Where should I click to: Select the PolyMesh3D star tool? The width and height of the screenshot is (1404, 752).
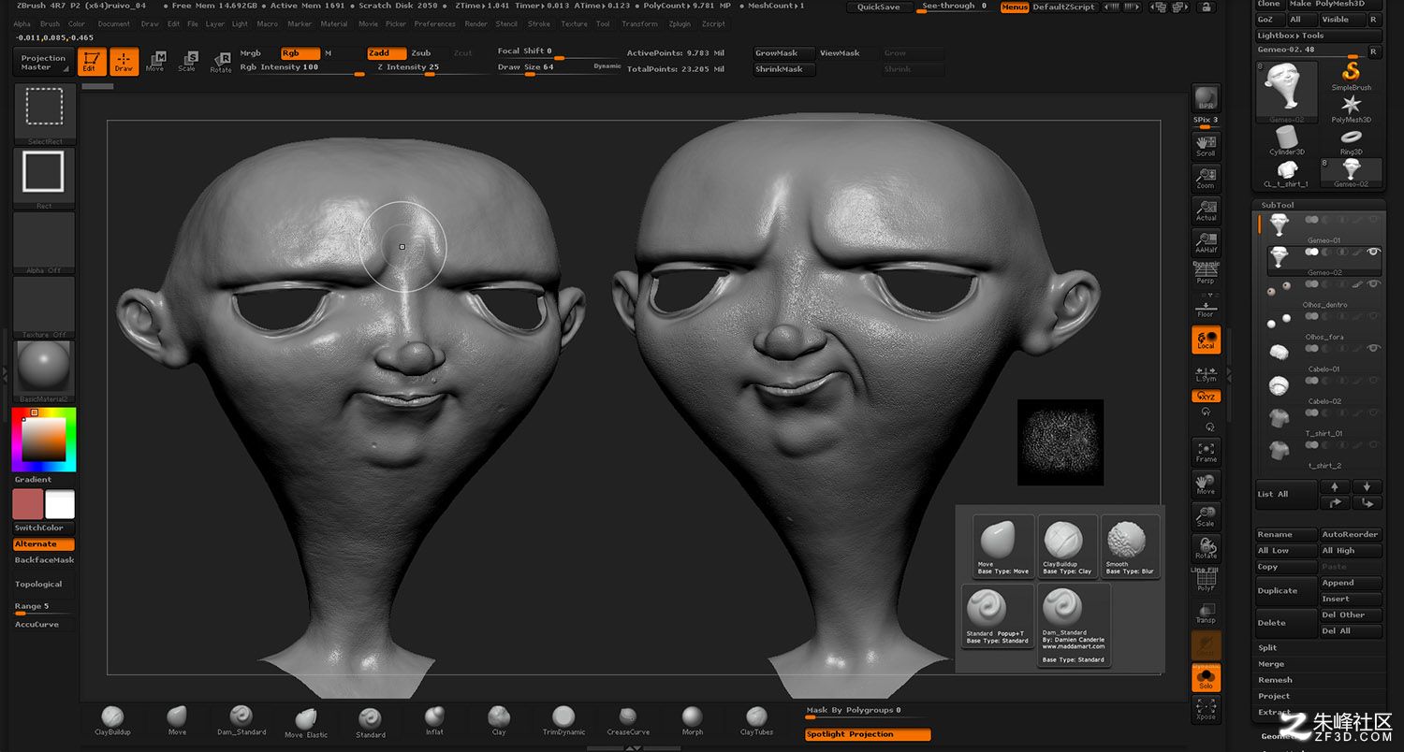pos(1351,108)
